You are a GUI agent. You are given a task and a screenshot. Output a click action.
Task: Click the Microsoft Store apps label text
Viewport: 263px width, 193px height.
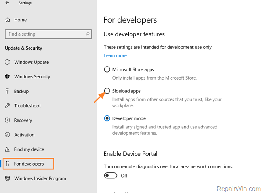(x=133, y=69)
